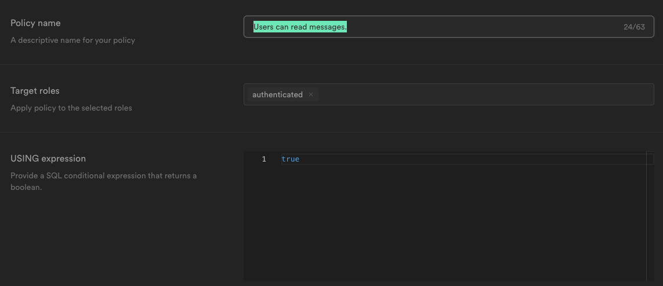Image resolution: width=663 pixels, height=286 pixels.
Task: Click 'A descriptive name for your policy' hint
Action: pyautogui.click(x=73, y=41)
